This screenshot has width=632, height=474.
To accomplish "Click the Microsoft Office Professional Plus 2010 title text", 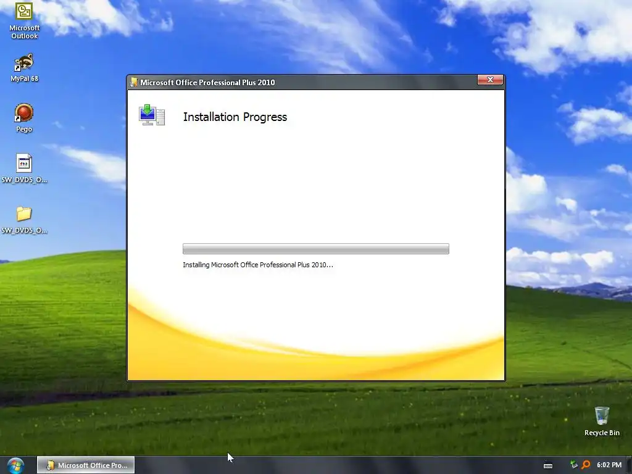I will [207, 82].
